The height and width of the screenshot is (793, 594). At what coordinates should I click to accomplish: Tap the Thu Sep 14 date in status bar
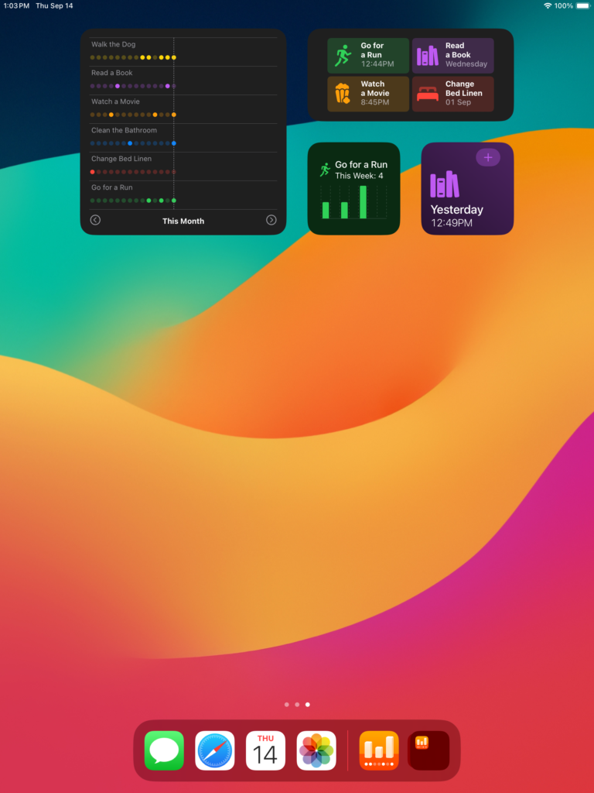click(54, 6)
